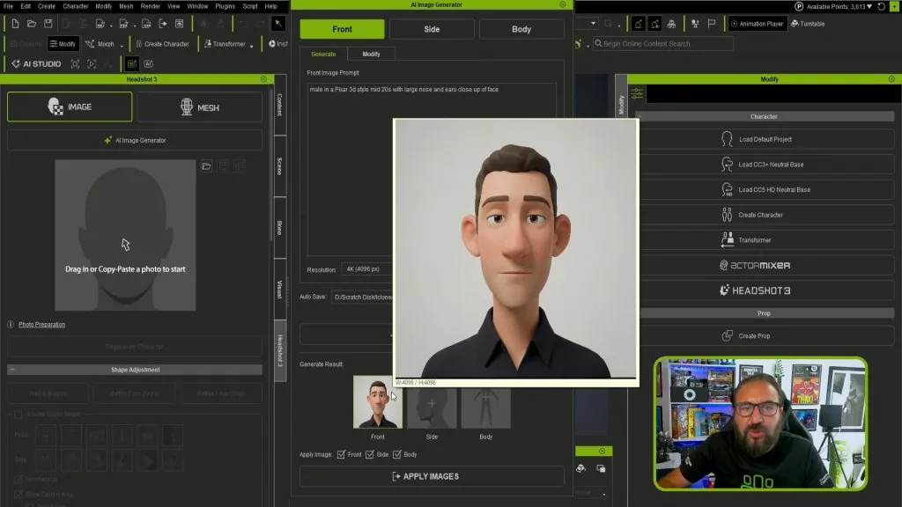Click the AI Studio button
Screen dimensions: 902x507
[x=36, y=63]
